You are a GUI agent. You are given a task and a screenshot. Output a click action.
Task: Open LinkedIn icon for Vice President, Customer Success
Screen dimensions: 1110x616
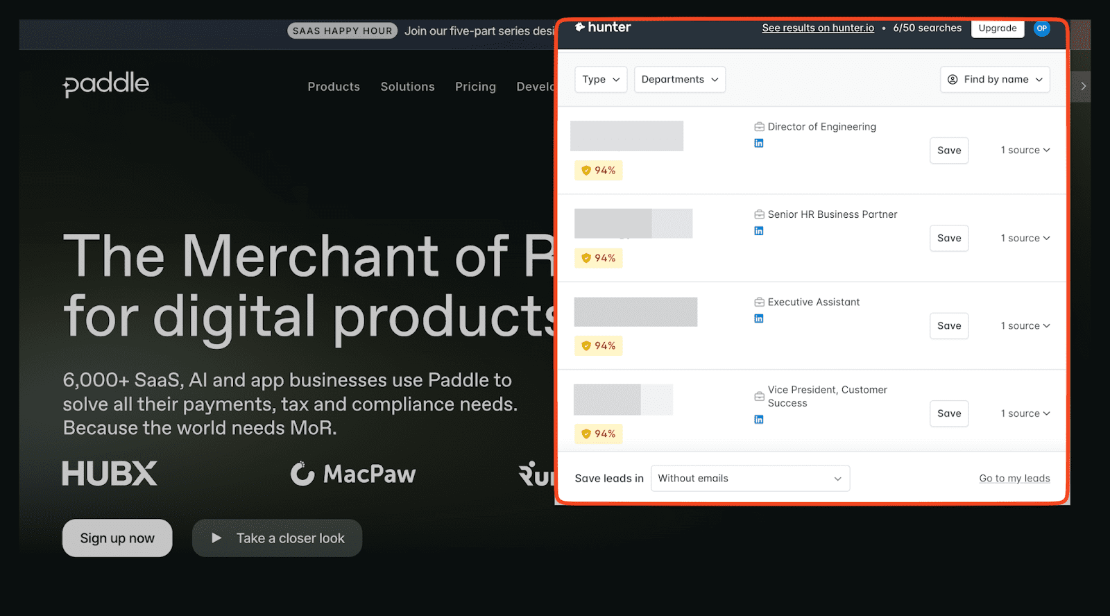[x=758, y=420]
